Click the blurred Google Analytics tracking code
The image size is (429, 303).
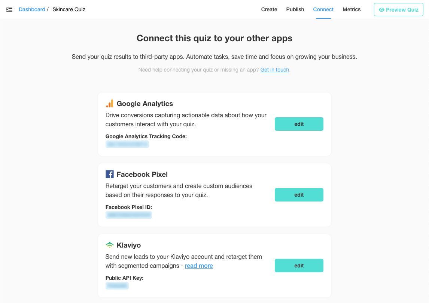click(127, 144)
